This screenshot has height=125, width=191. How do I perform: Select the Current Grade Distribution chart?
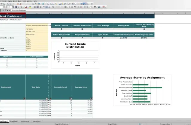(x=75, y=55)
